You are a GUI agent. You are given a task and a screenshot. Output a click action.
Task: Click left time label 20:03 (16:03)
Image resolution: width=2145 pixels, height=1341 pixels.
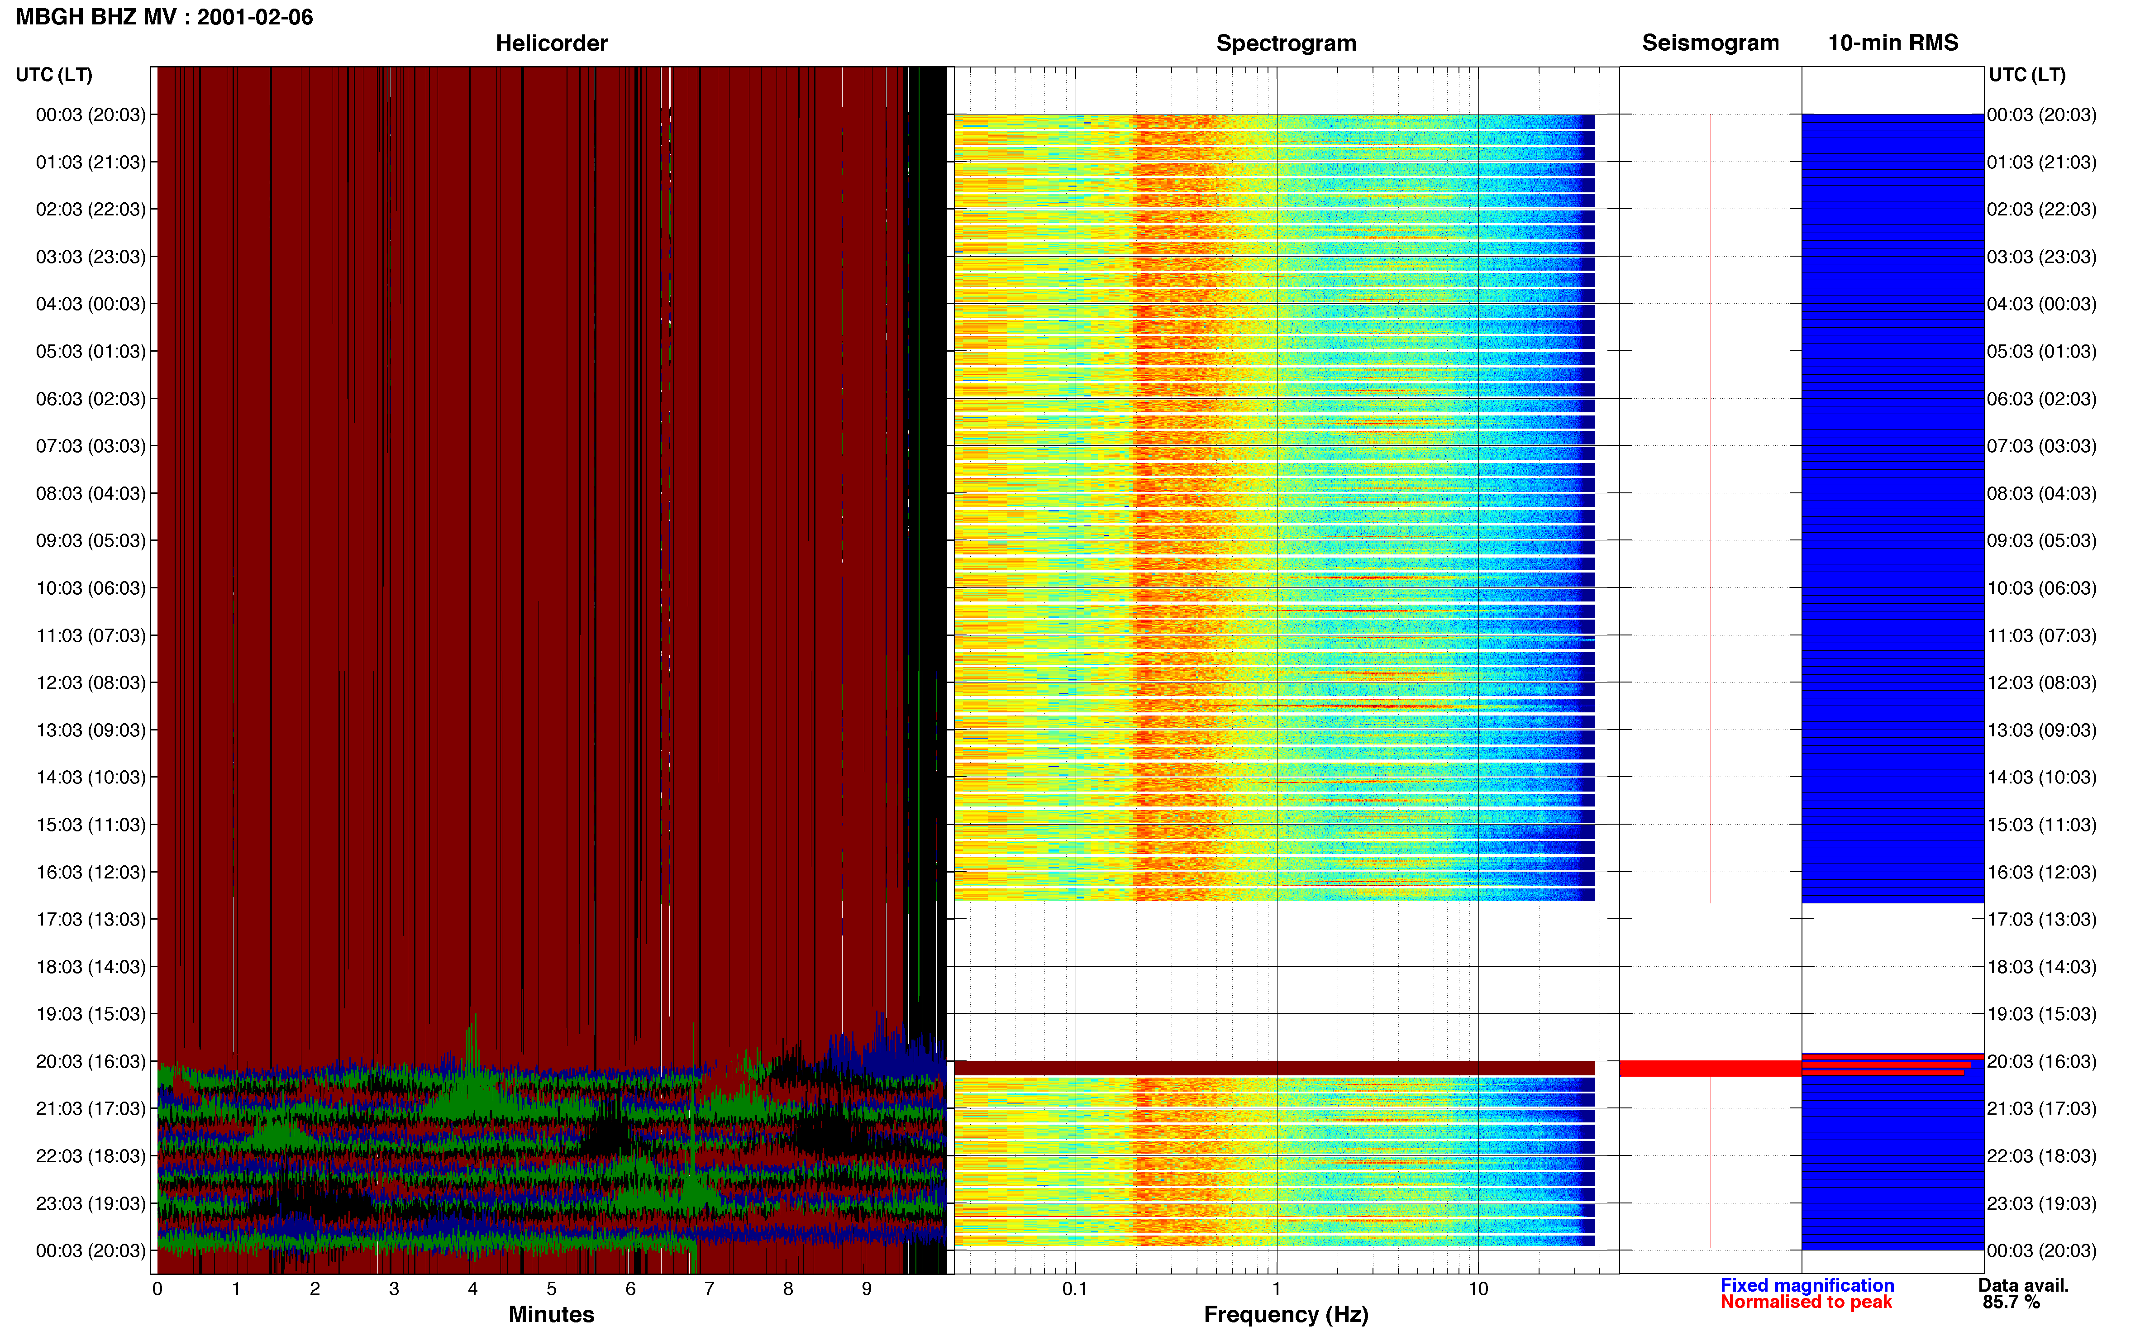pos(91,1061)
